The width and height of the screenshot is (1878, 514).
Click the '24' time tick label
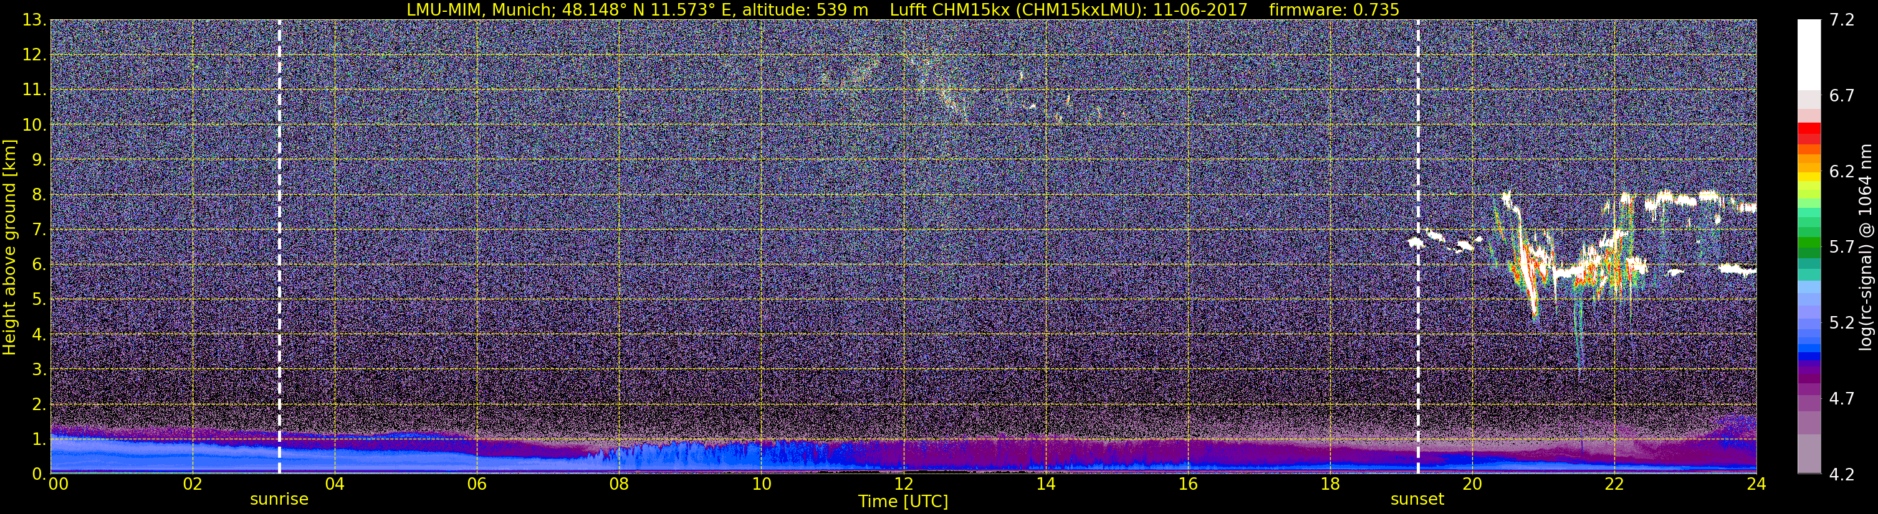coord(1756,484)
